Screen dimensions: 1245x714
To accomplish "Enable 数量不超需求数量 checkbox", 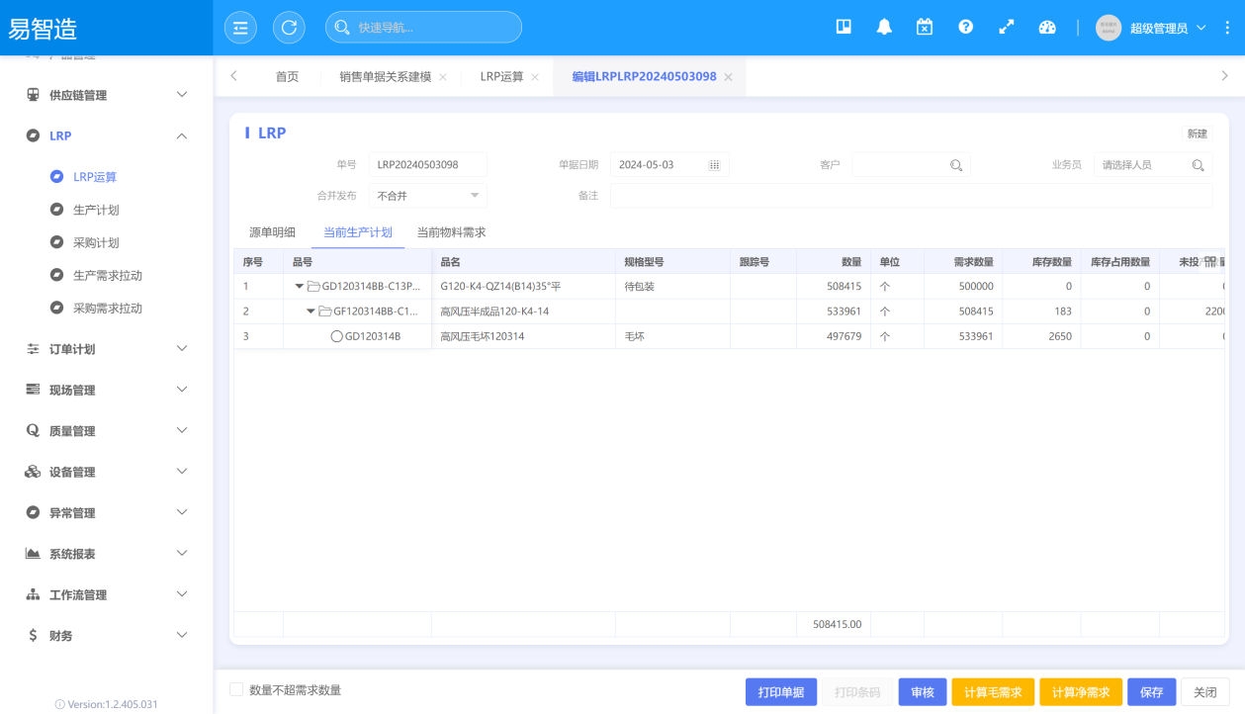I will 236,690.
